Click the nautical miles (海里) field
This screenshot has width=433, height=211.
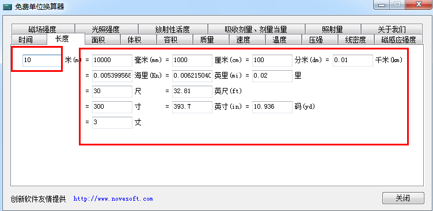pos(112,76)
